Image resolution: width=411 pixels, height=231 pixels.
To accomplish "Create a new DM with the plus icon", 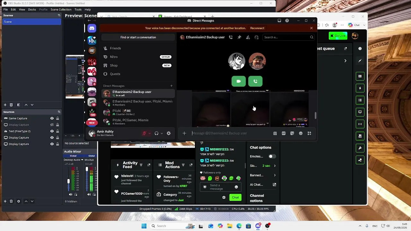I will pyautogui.click(x=171, y=86).
